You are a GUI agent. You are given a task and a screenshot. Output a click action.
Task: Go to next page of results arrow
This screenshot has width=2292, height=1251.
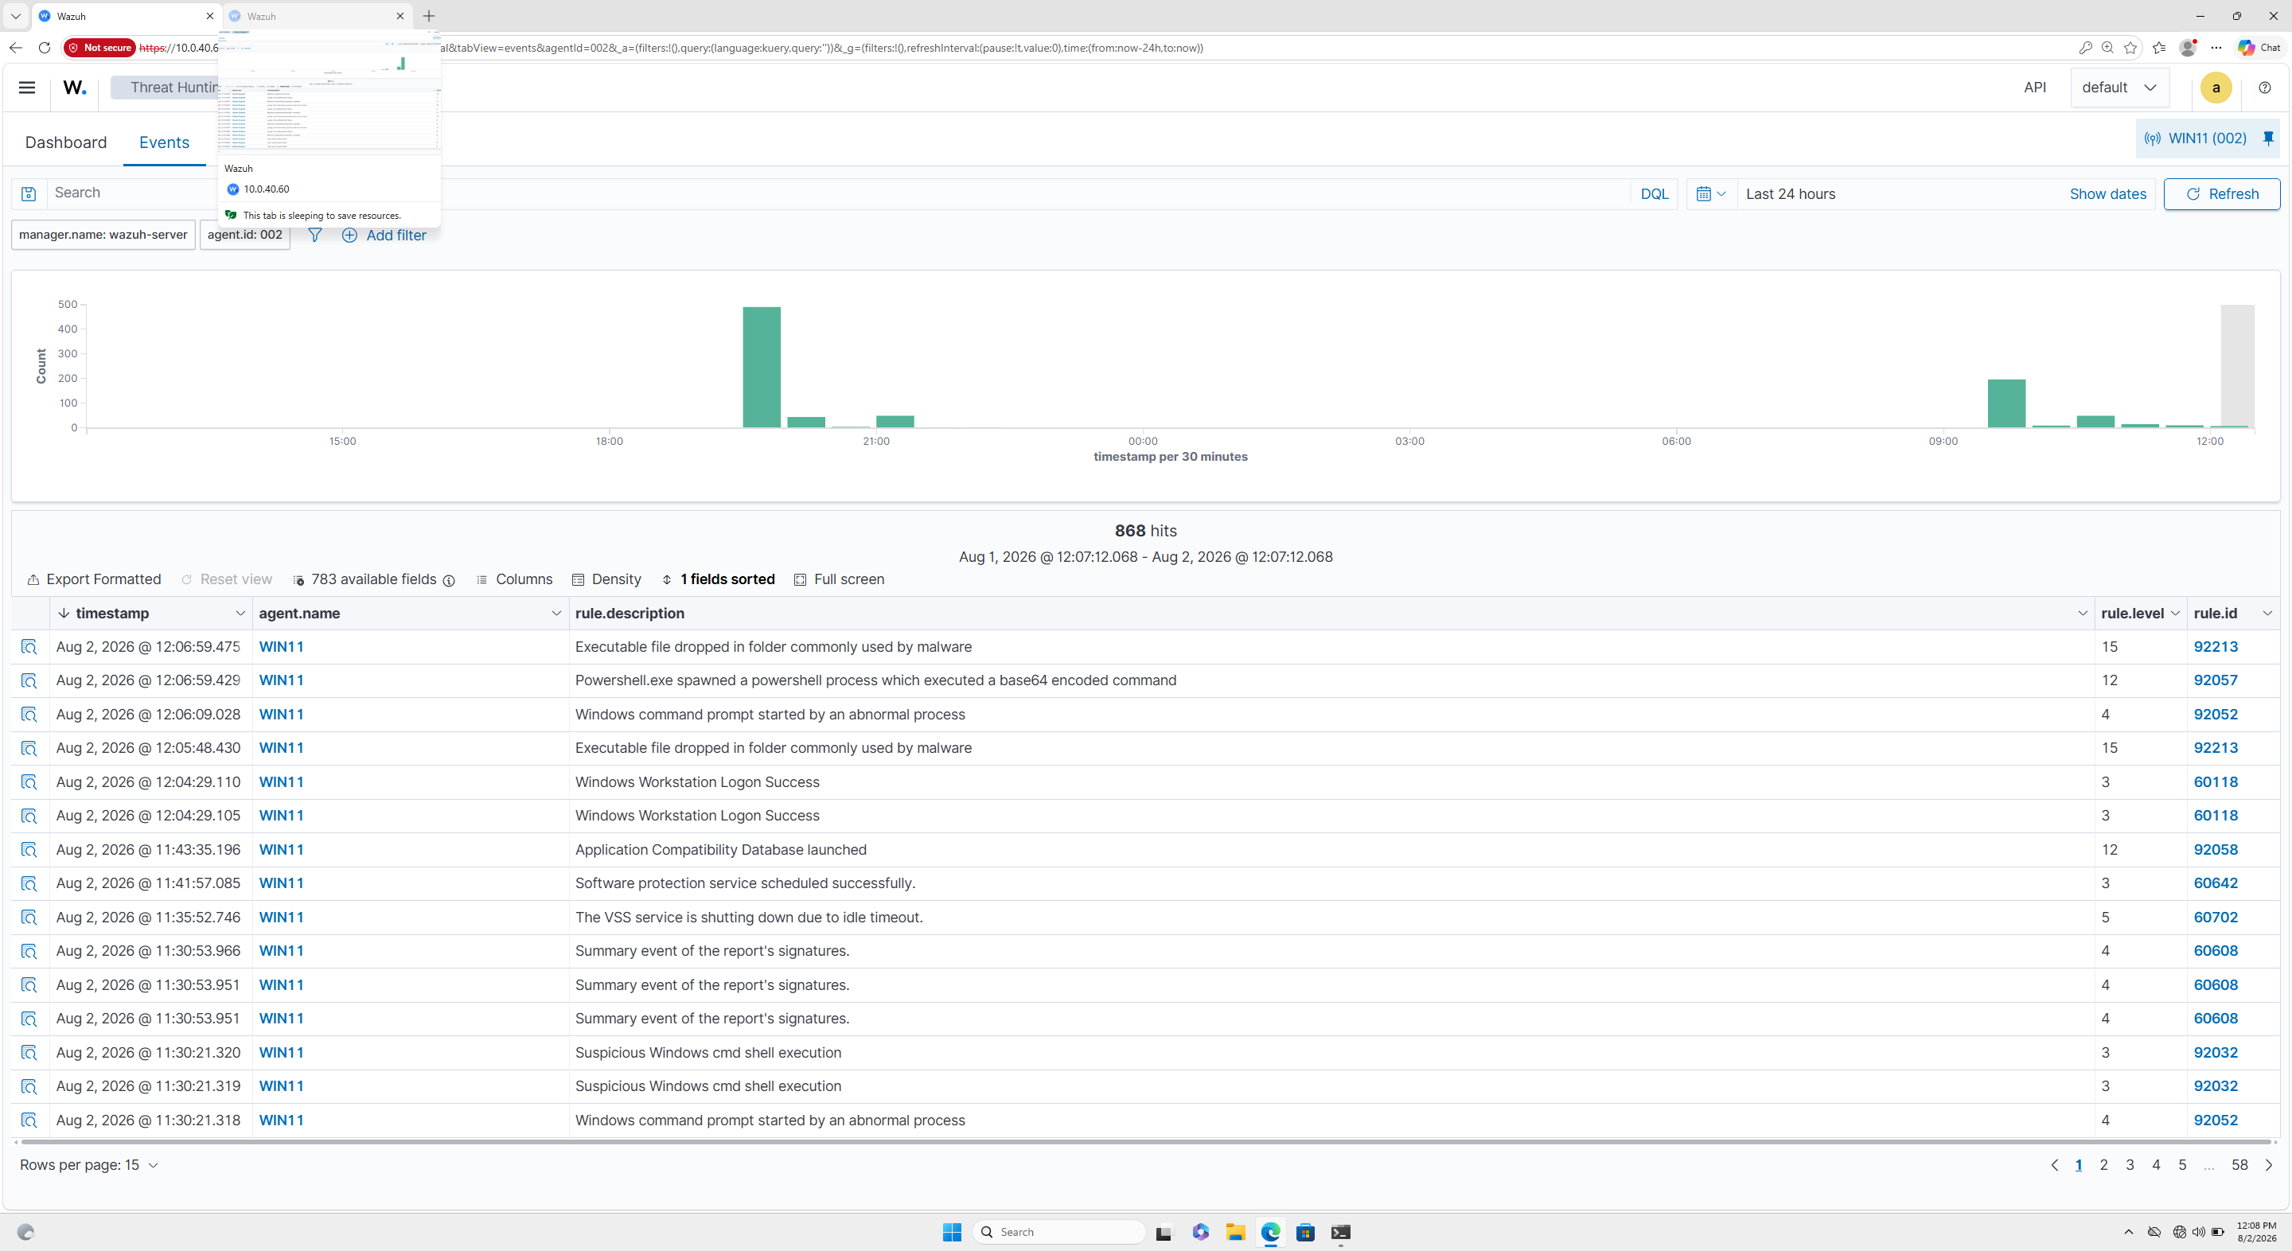tap(2268, 1165)
